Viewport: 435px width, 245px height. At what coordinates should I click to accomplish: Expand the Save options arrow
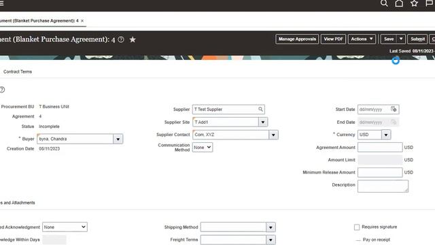click(401, 39)
